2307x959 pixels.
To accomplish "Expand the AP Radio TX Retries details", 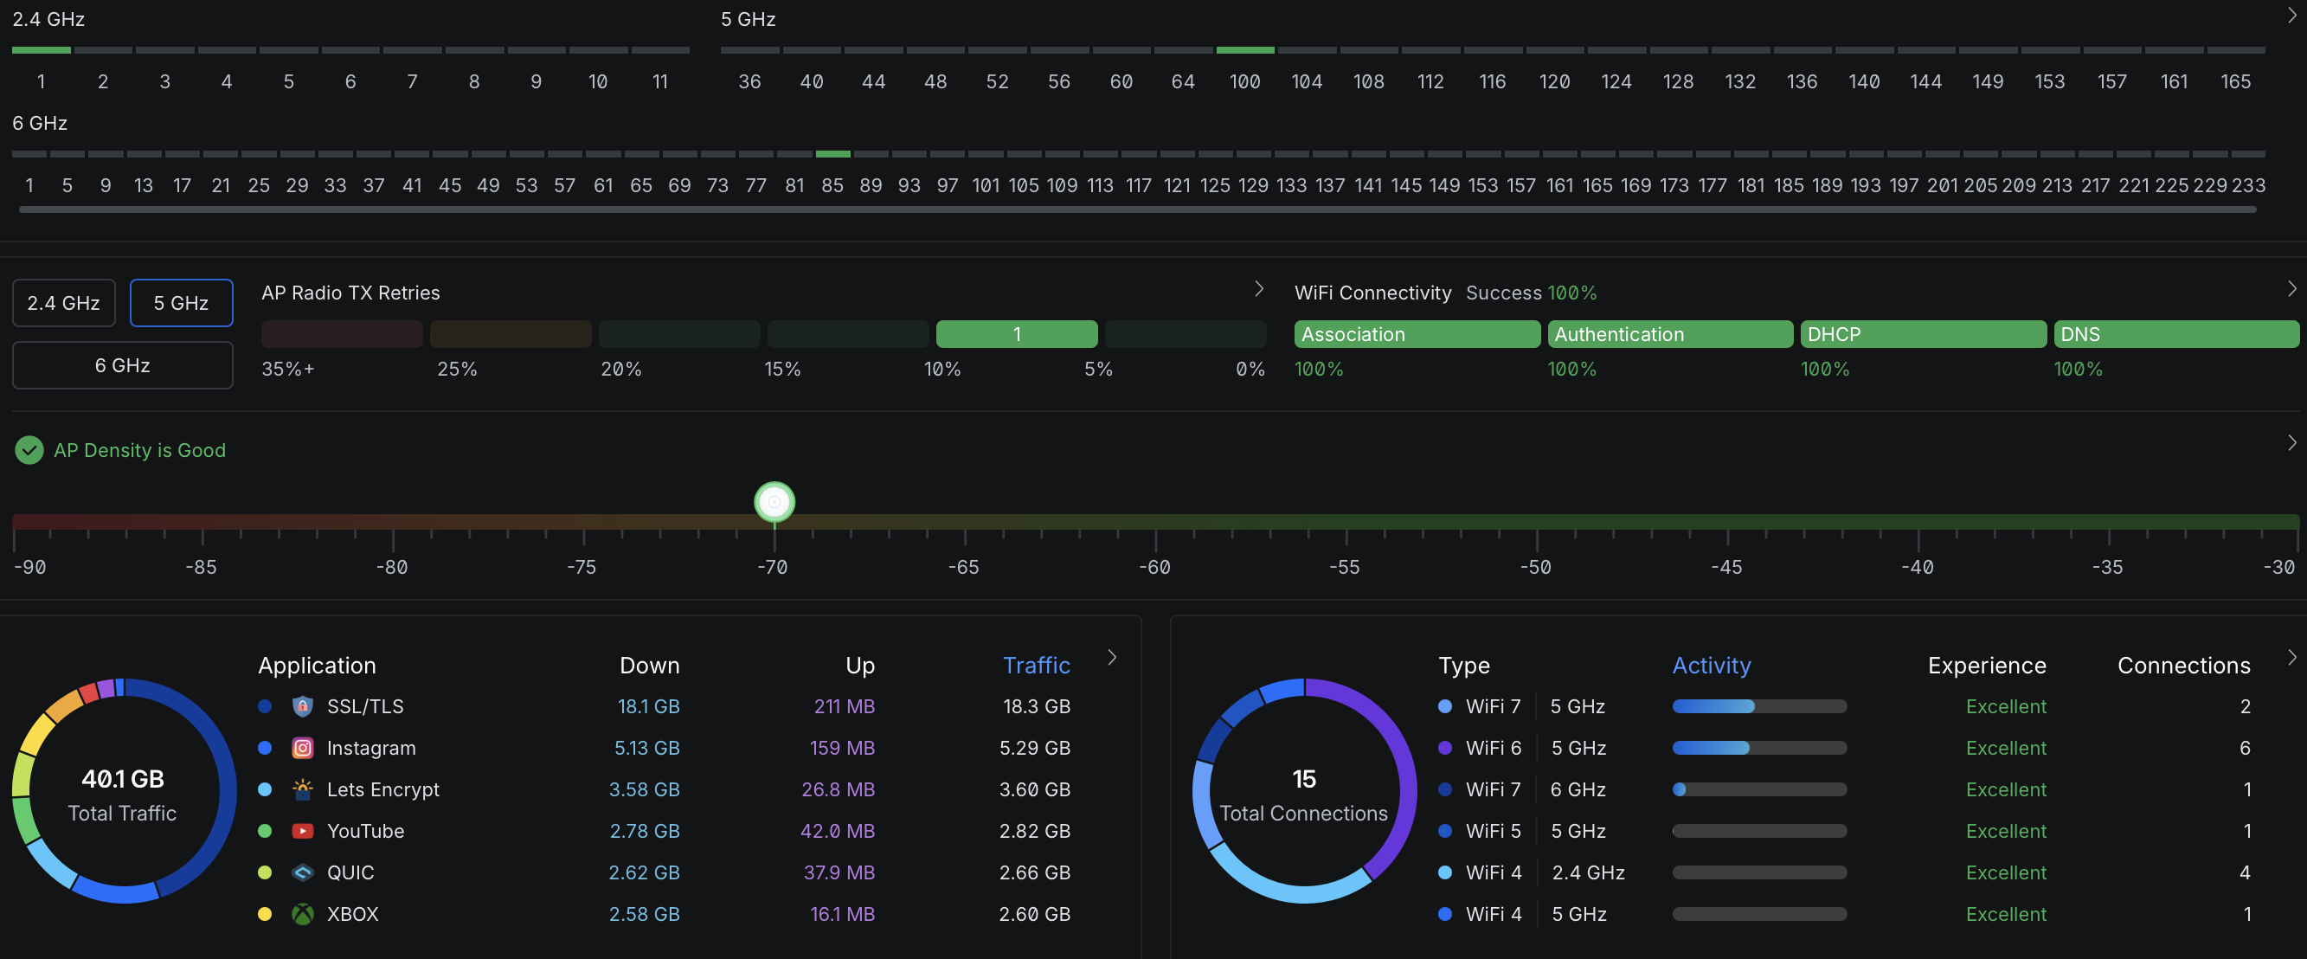I will coord(1259,288).
